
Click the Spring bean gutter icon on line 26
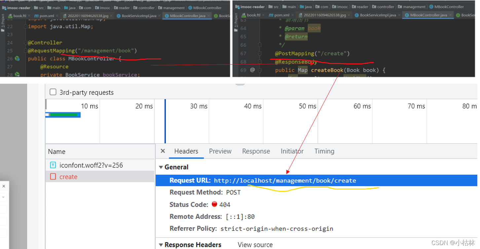[17, 59]
